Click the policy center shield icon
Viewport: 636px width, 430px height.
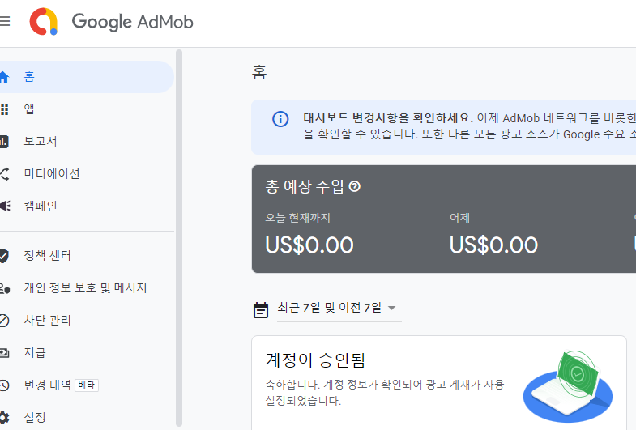[x=5, y=256]
